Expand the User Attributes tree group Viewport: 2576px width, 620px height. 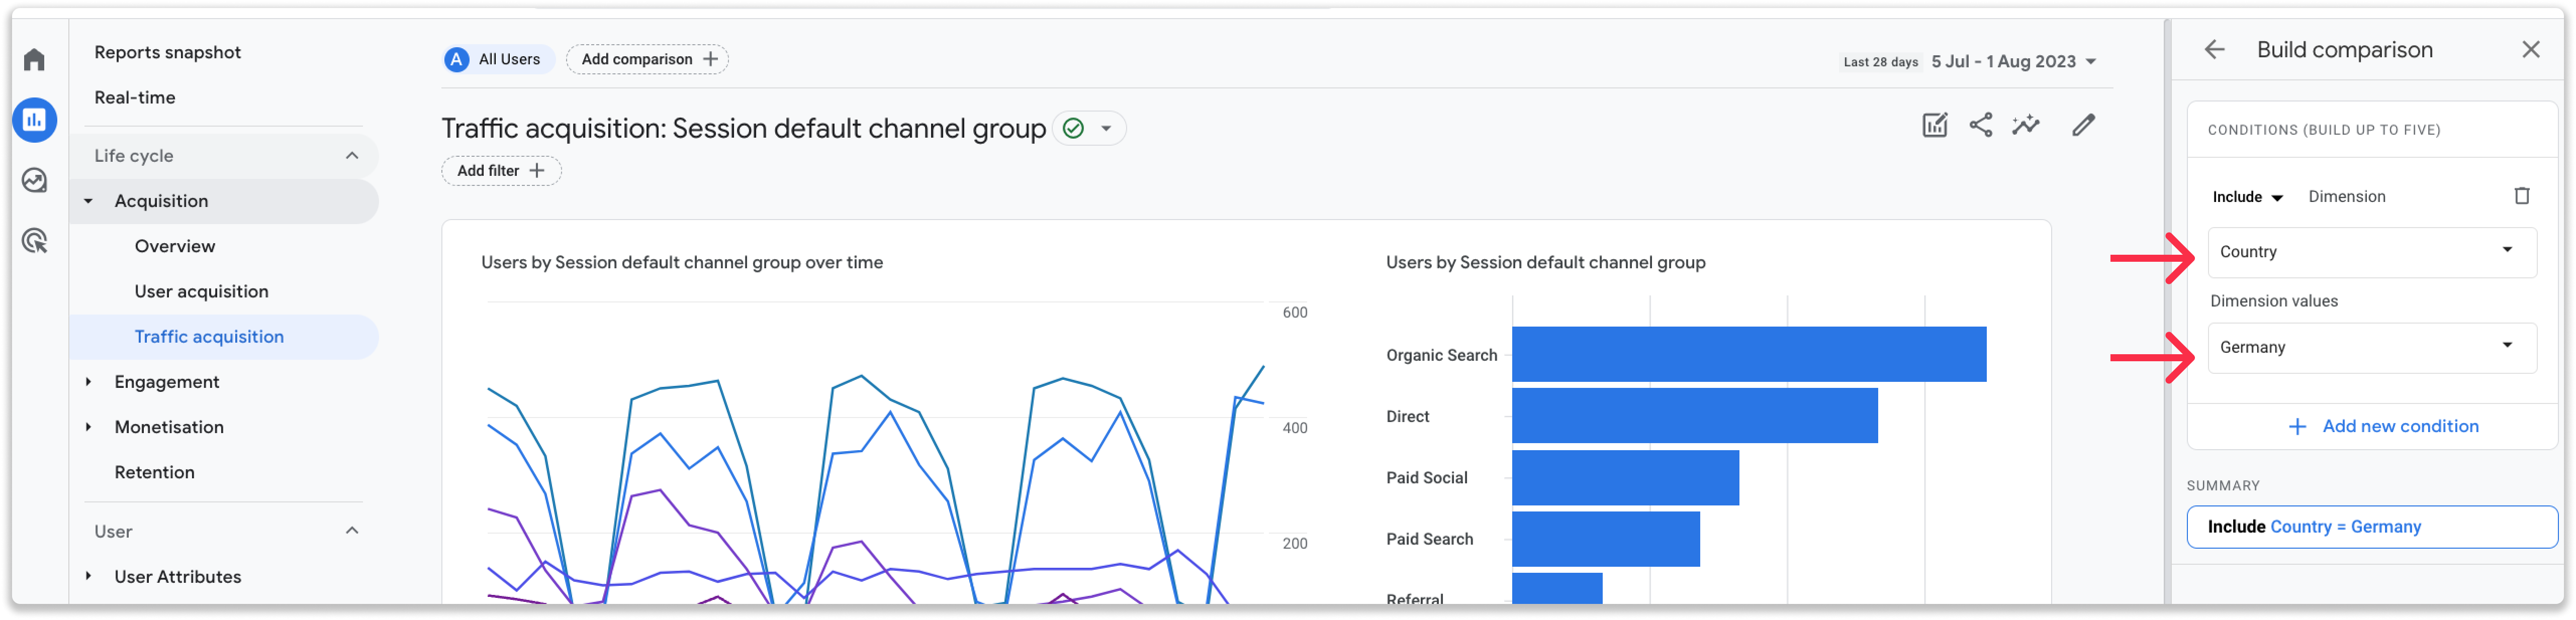pyautogui.click(x=88, y=577)
